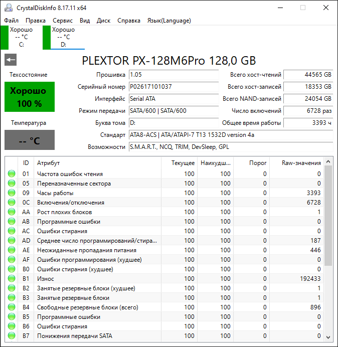
Task: Click total host reads value 44565 GB
Action: point(308,75)
